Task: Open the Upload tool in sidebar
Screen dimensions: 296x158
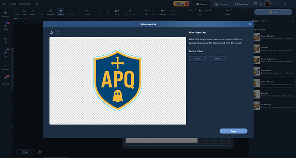Action: click(x=5, y=67)
